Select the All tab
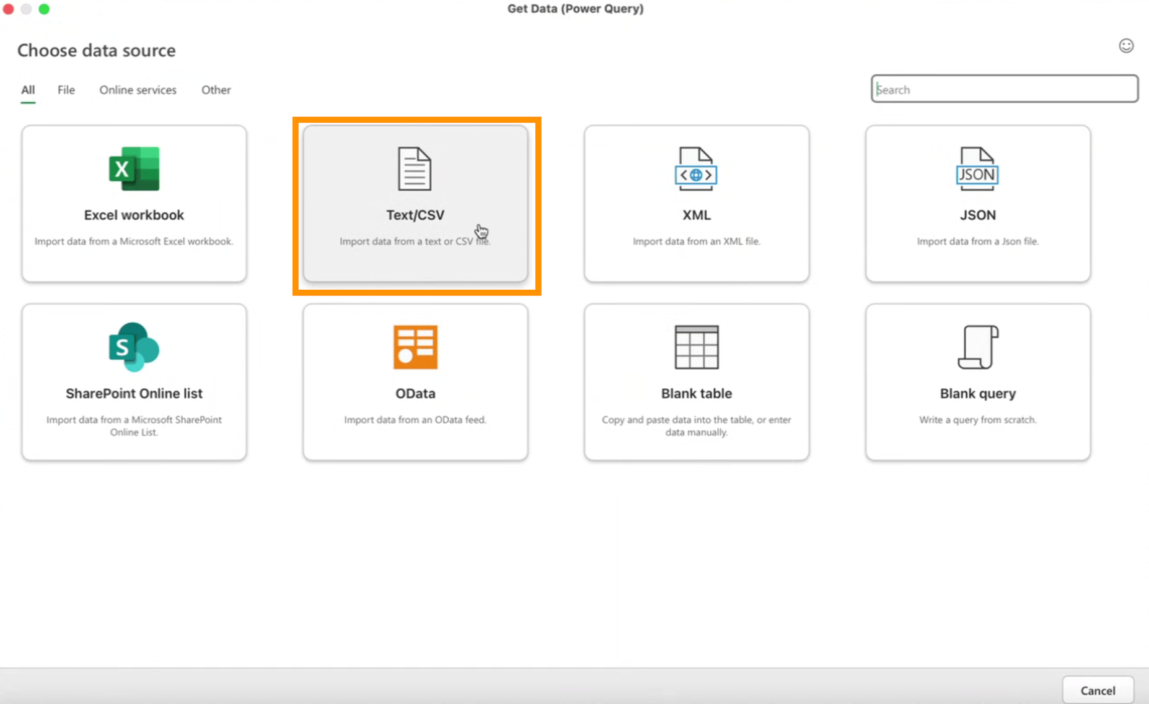Screen dimensions: 1149x704 (28, 90)
